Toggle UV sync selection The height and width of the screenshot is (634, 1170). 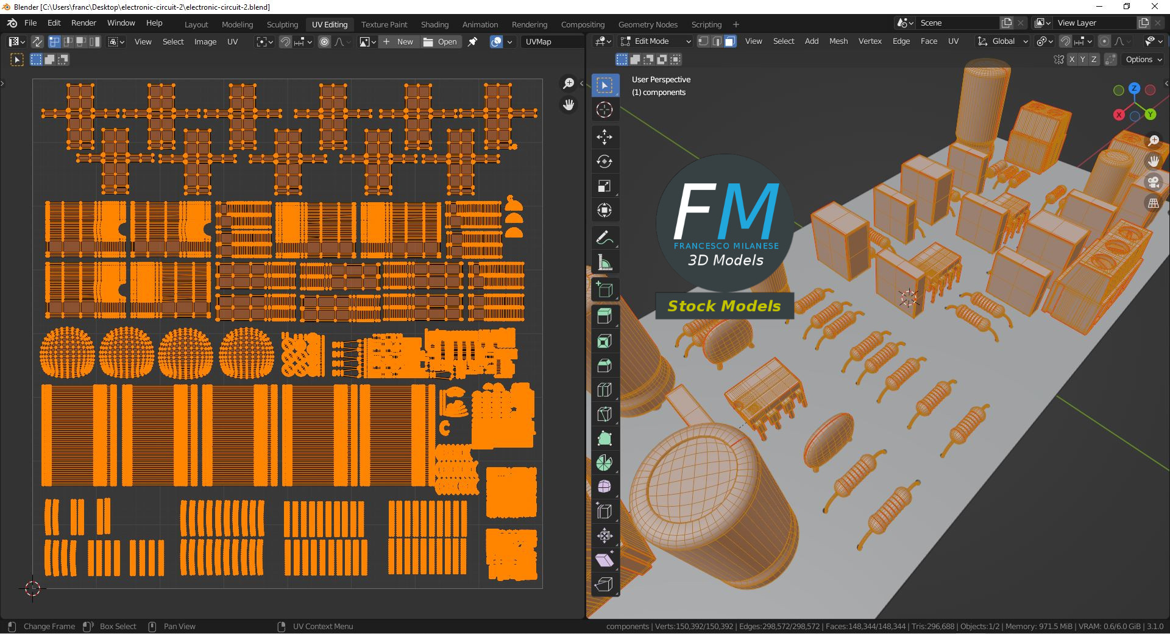tap(37, 41)
